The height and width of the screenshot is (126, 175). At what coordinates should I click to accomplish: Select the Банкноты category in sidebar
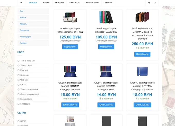33,30
